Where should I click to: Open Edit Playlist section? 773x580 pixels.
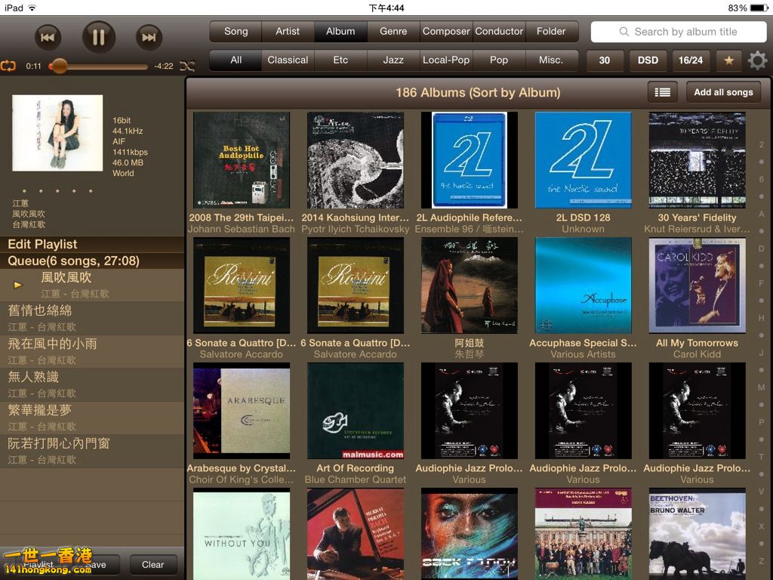pyautogui.click(x=43, y=244)
